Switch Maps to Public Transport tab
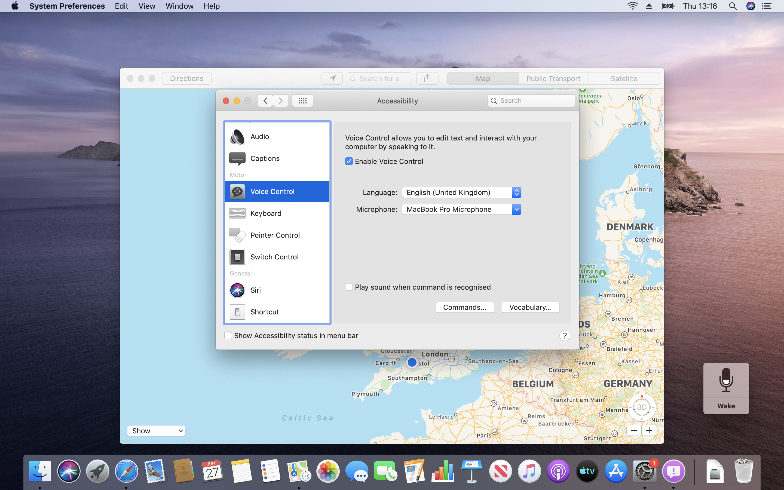784x490 pixels. [x=553, y=79]
